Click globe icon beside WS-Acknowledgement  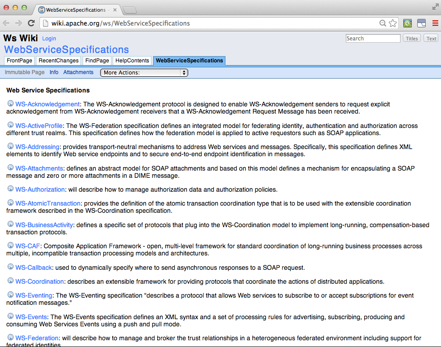[x=10, y=103]
